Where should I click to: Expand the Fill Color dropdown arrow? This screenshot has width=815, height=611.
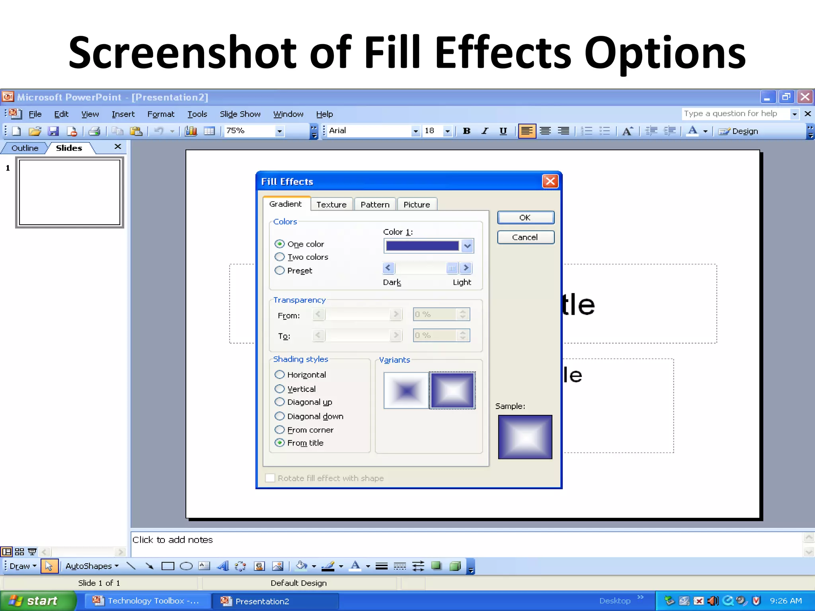click(314, 566)
